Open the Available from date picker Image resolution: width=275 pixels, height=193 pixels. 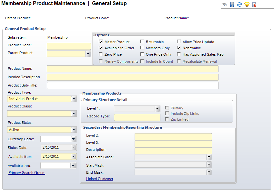click(x=74, y=157)
